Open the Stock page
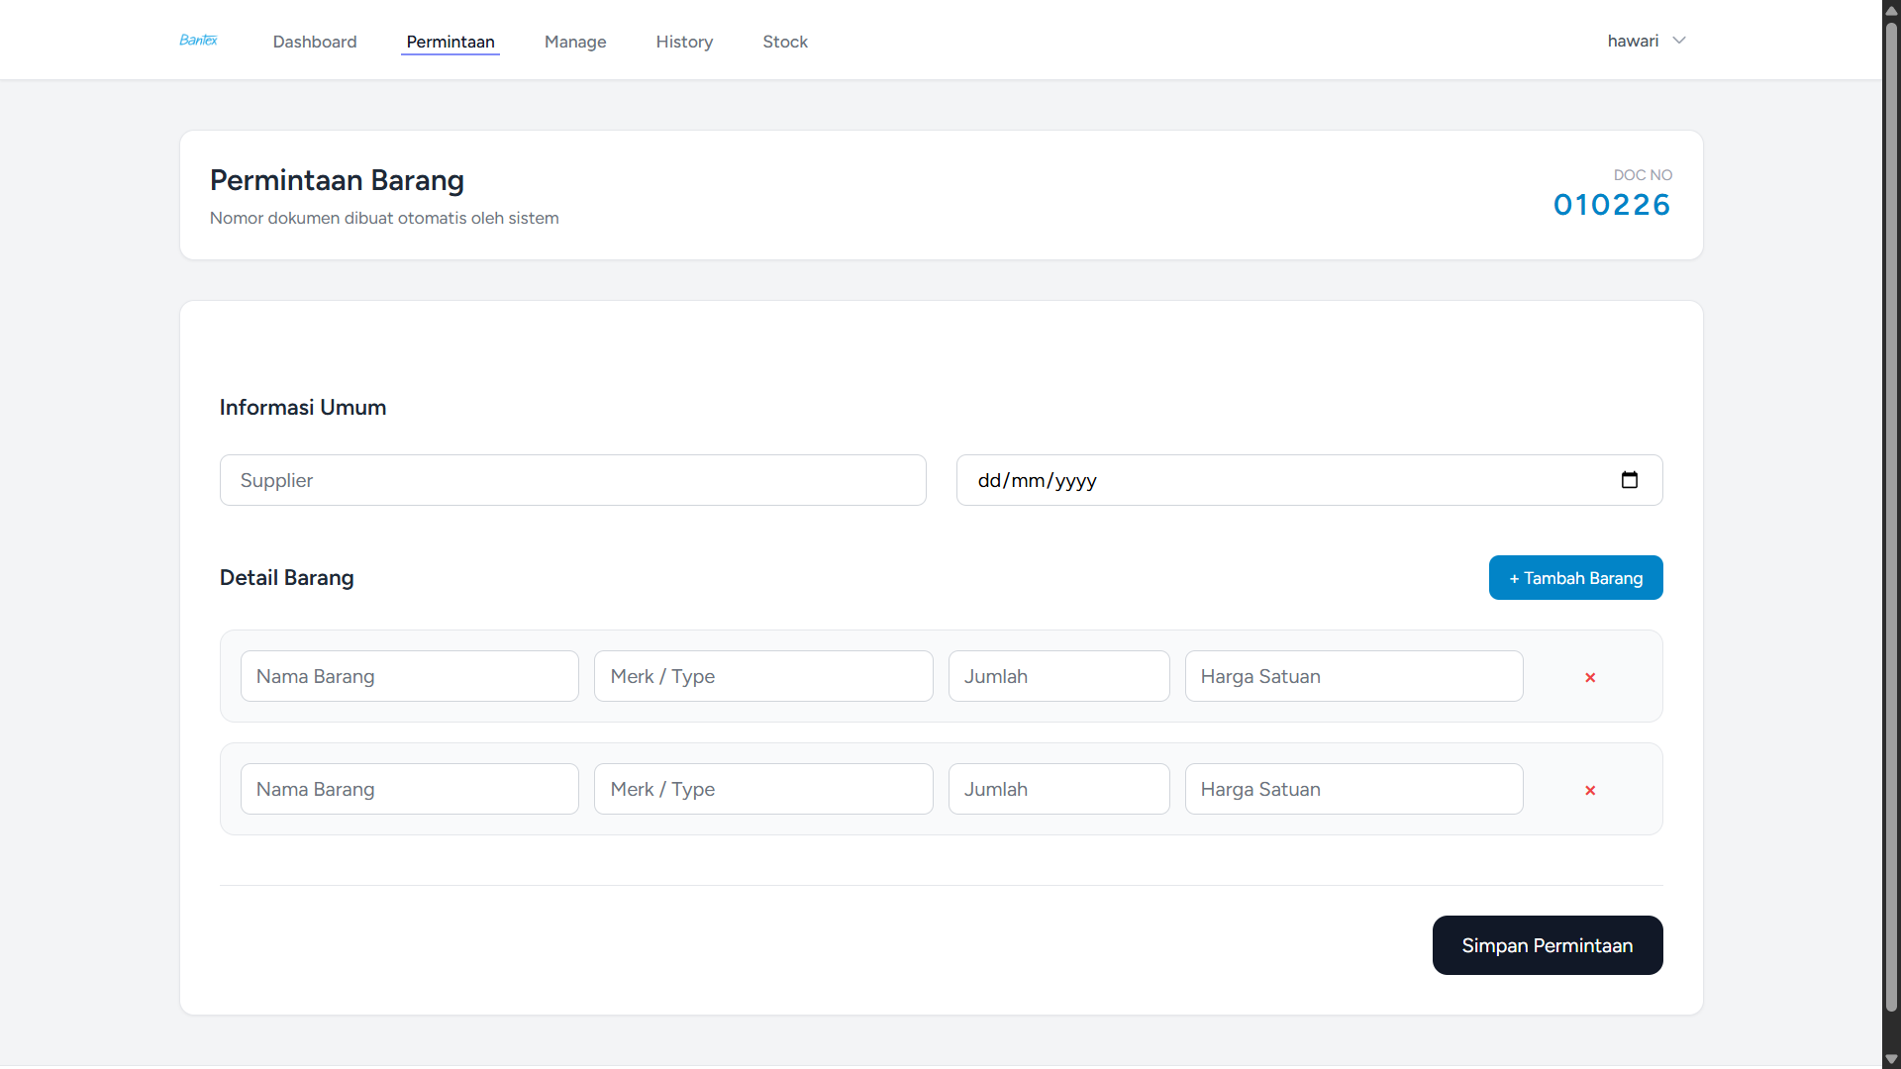 785,42
